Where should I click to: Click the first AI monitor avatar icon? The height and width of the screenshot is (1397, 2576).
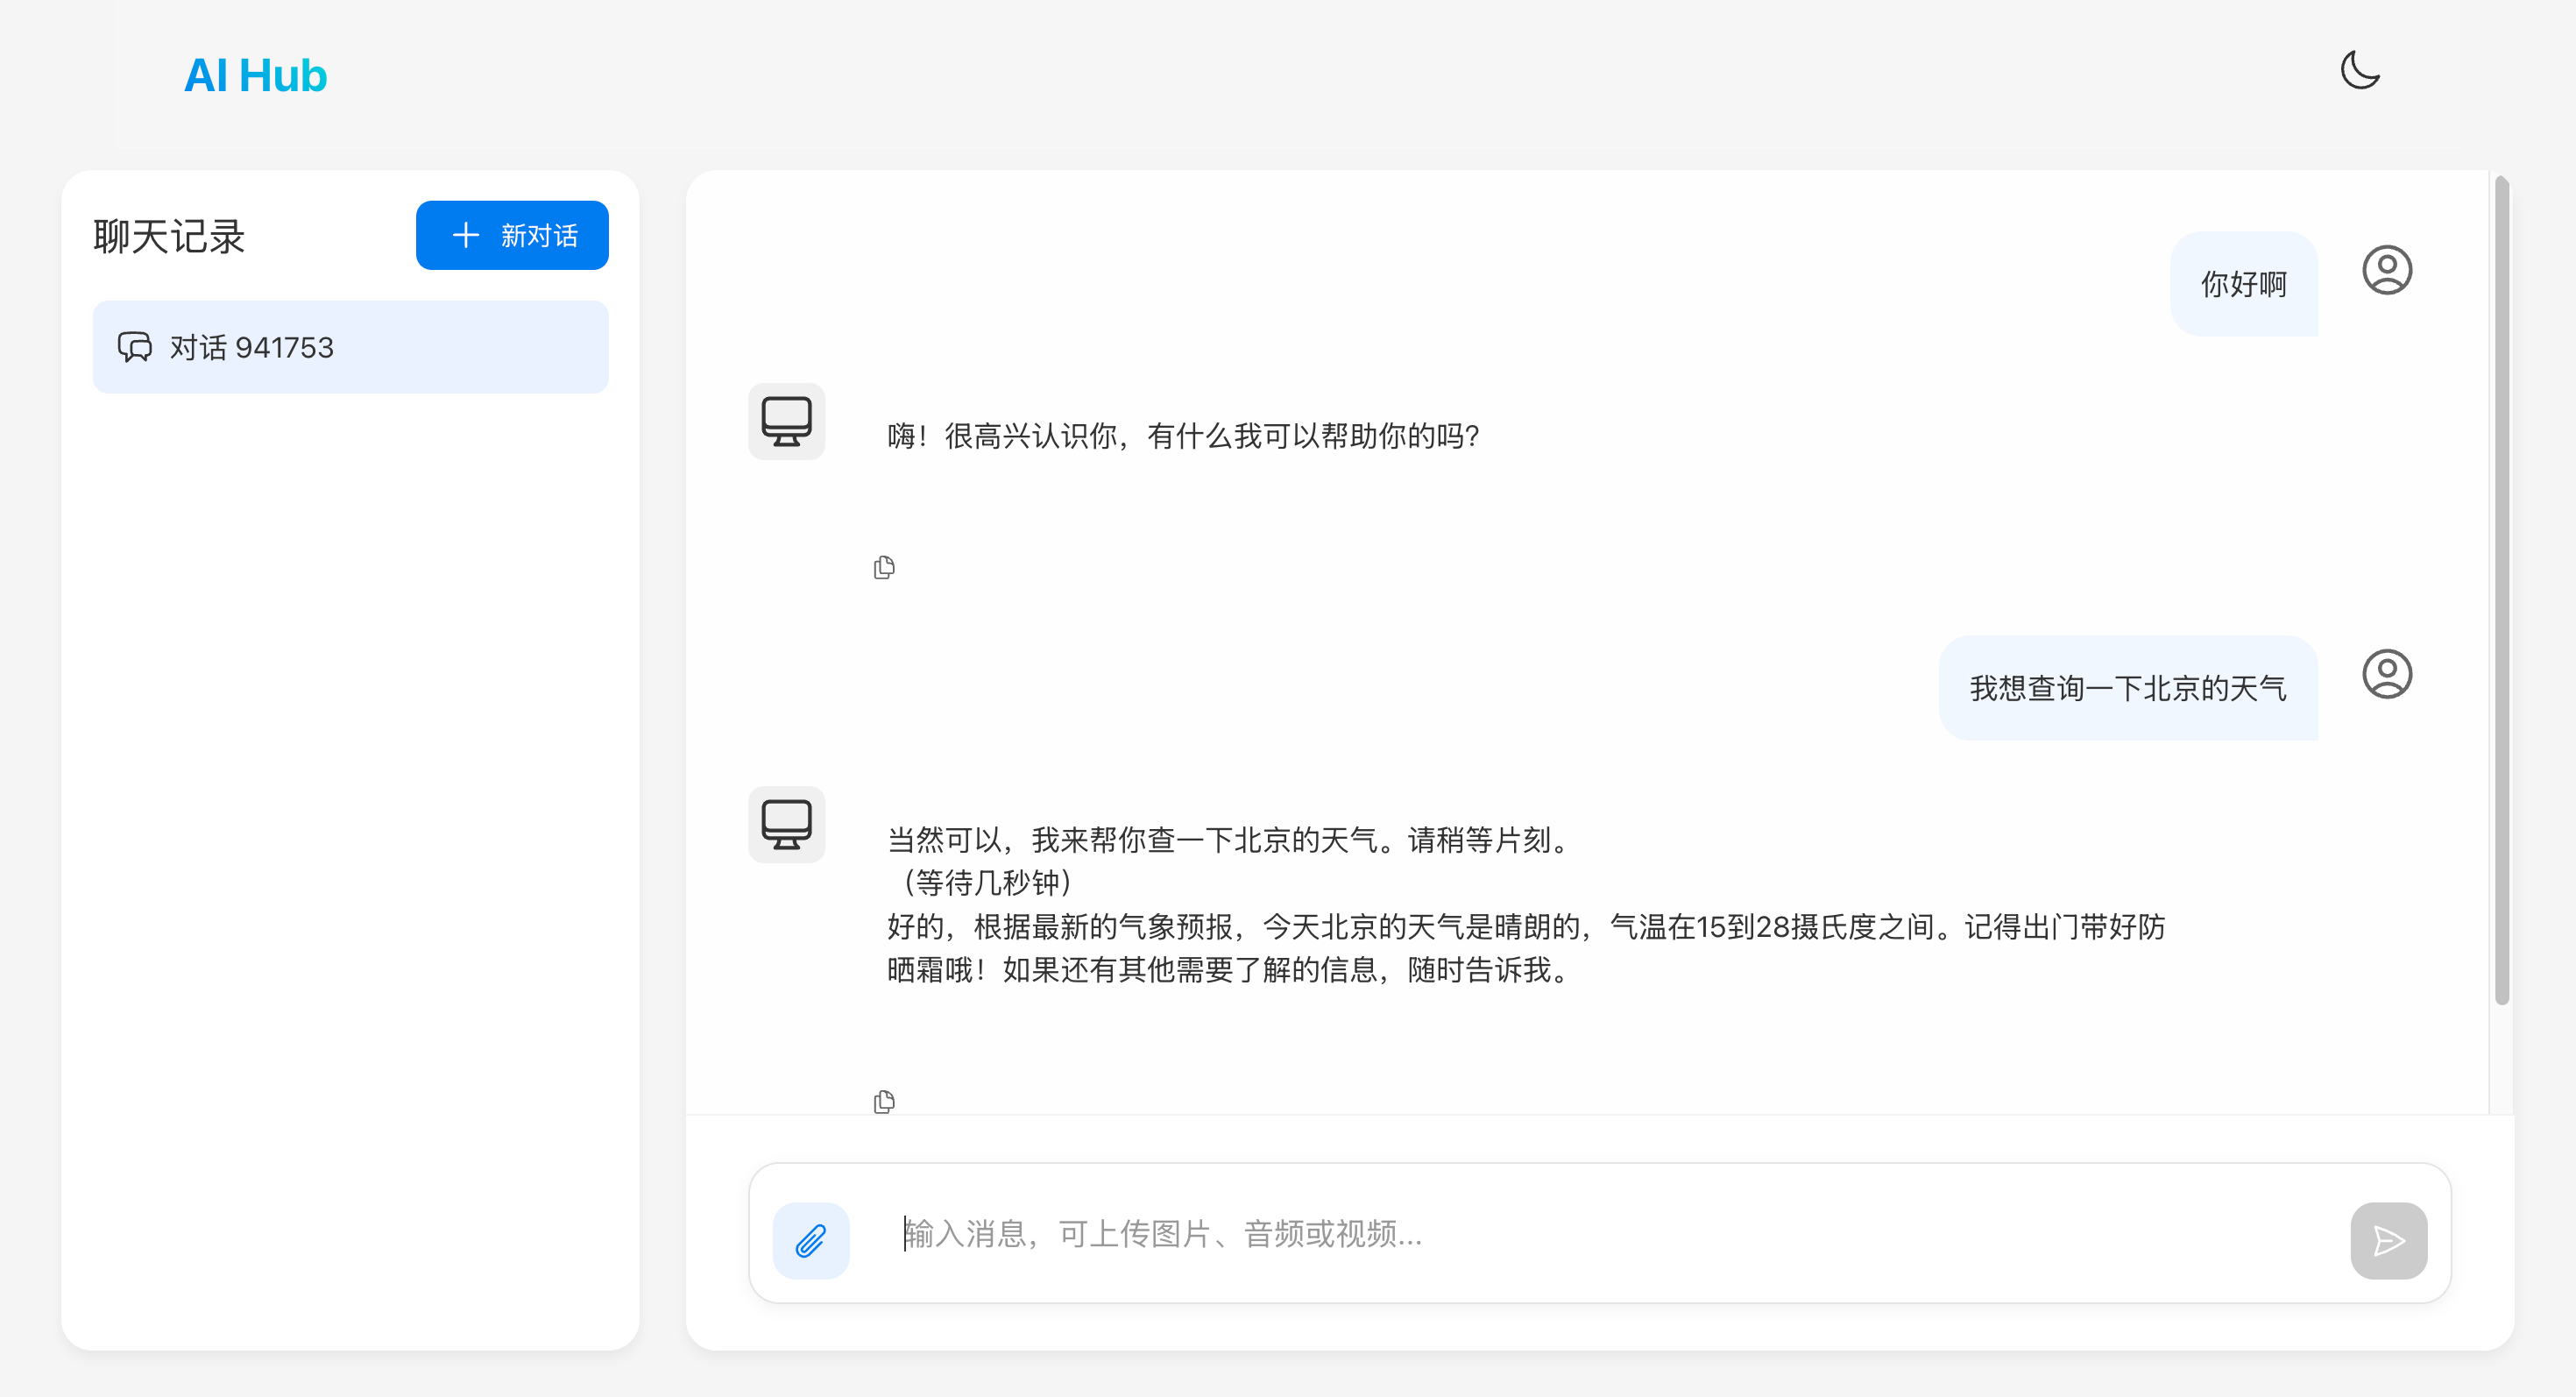tap(786, 421)
